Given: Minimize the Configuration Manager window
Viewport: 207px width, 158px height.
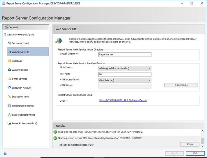Looking at the screenshot, I should point(182,3).
